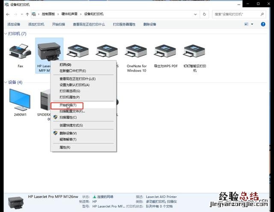
Task: Select the SPIDERX computer device icon
Action: (x=45, y=100)
